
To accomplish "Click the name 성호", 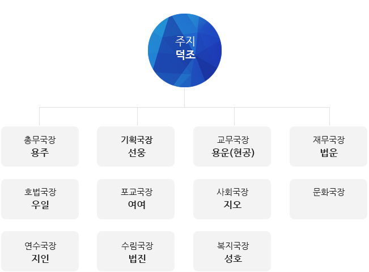I will coord(232,258).
